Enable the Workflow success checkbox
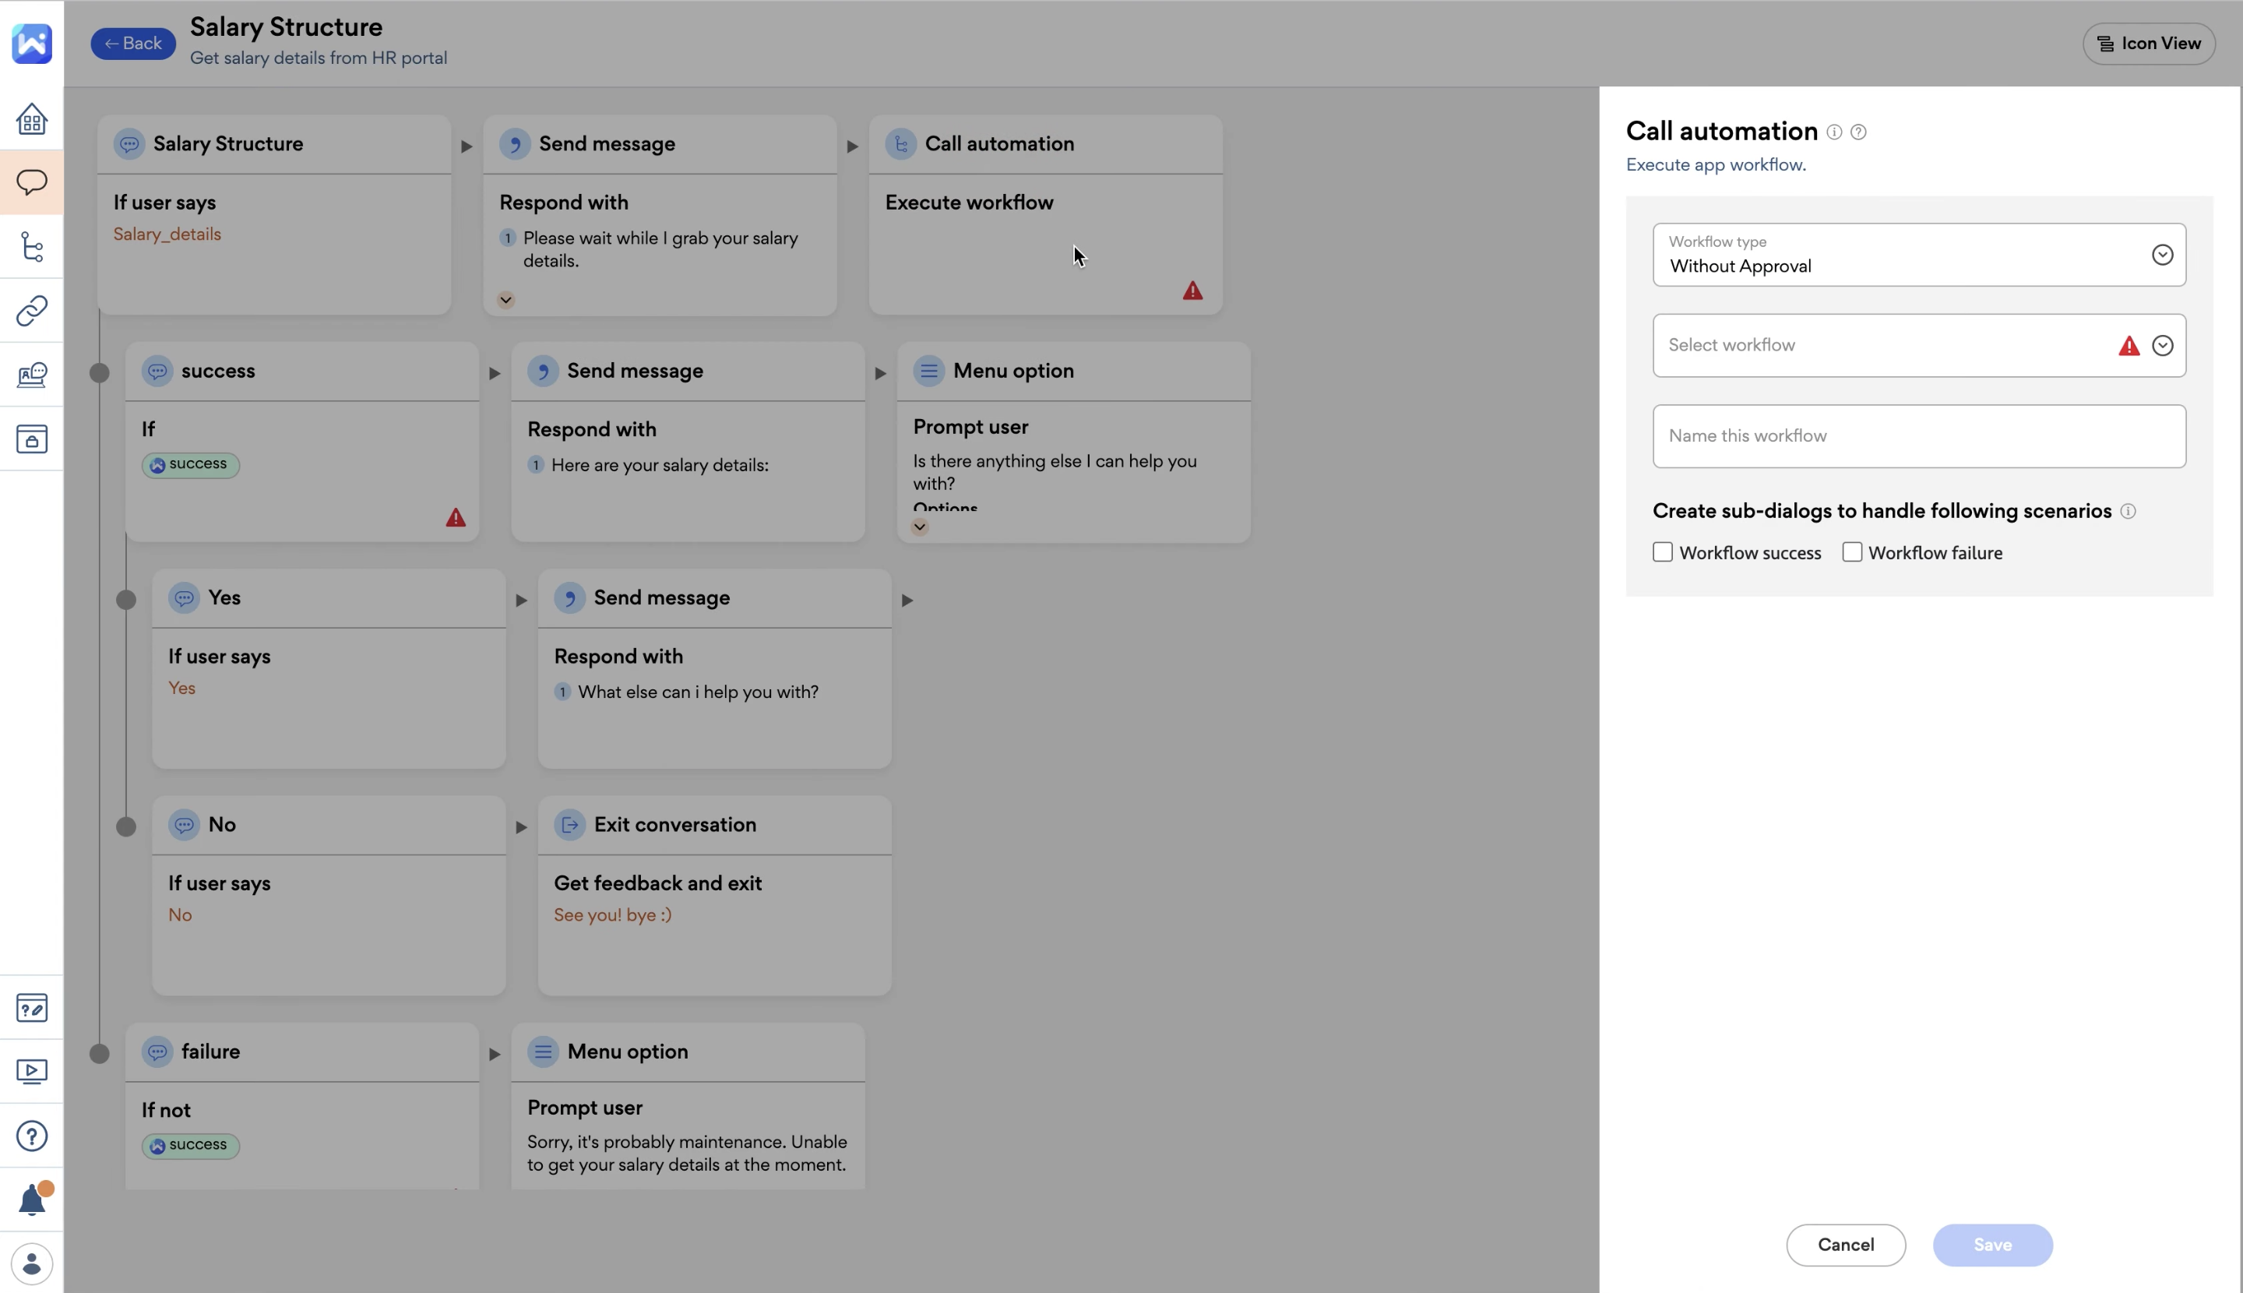Image resolution: width=2243 pixels, height=1293 pixels. (x=1662, y=552)
